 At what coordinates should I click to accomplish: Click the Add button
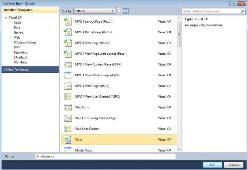[213, 165]
